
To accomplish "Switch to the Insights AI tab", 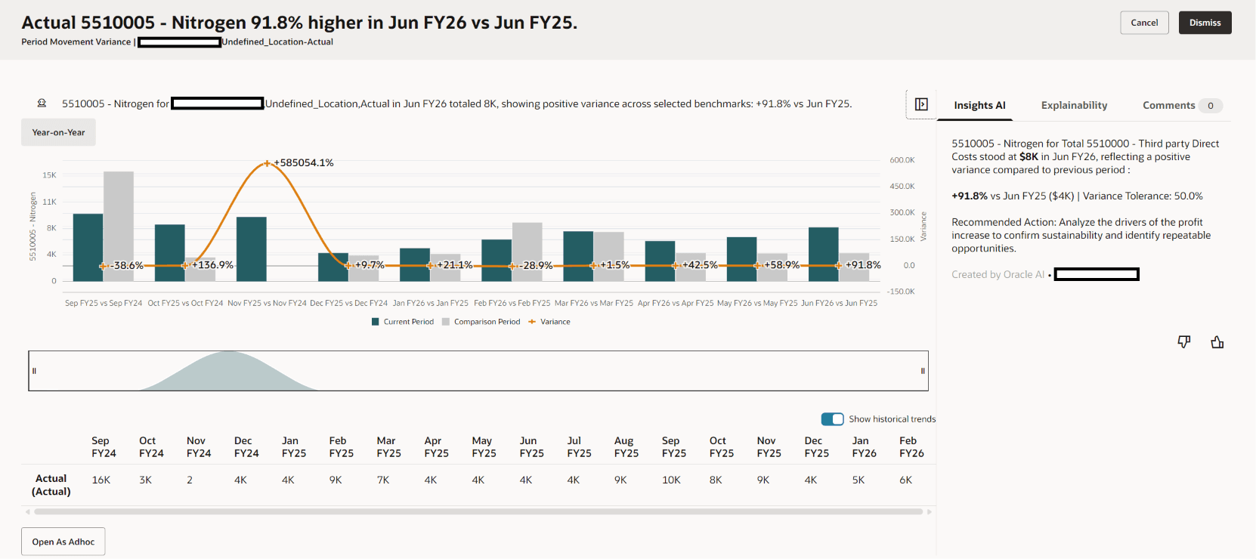I will point(979,106).
